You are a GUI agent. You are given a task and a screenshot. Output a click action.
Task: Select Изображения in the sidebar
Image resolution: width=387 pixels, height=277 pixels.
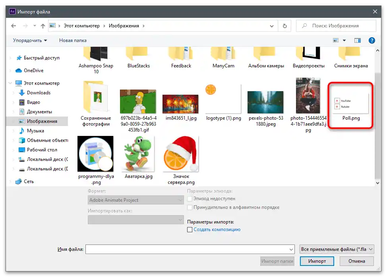(x=42, y=121)
